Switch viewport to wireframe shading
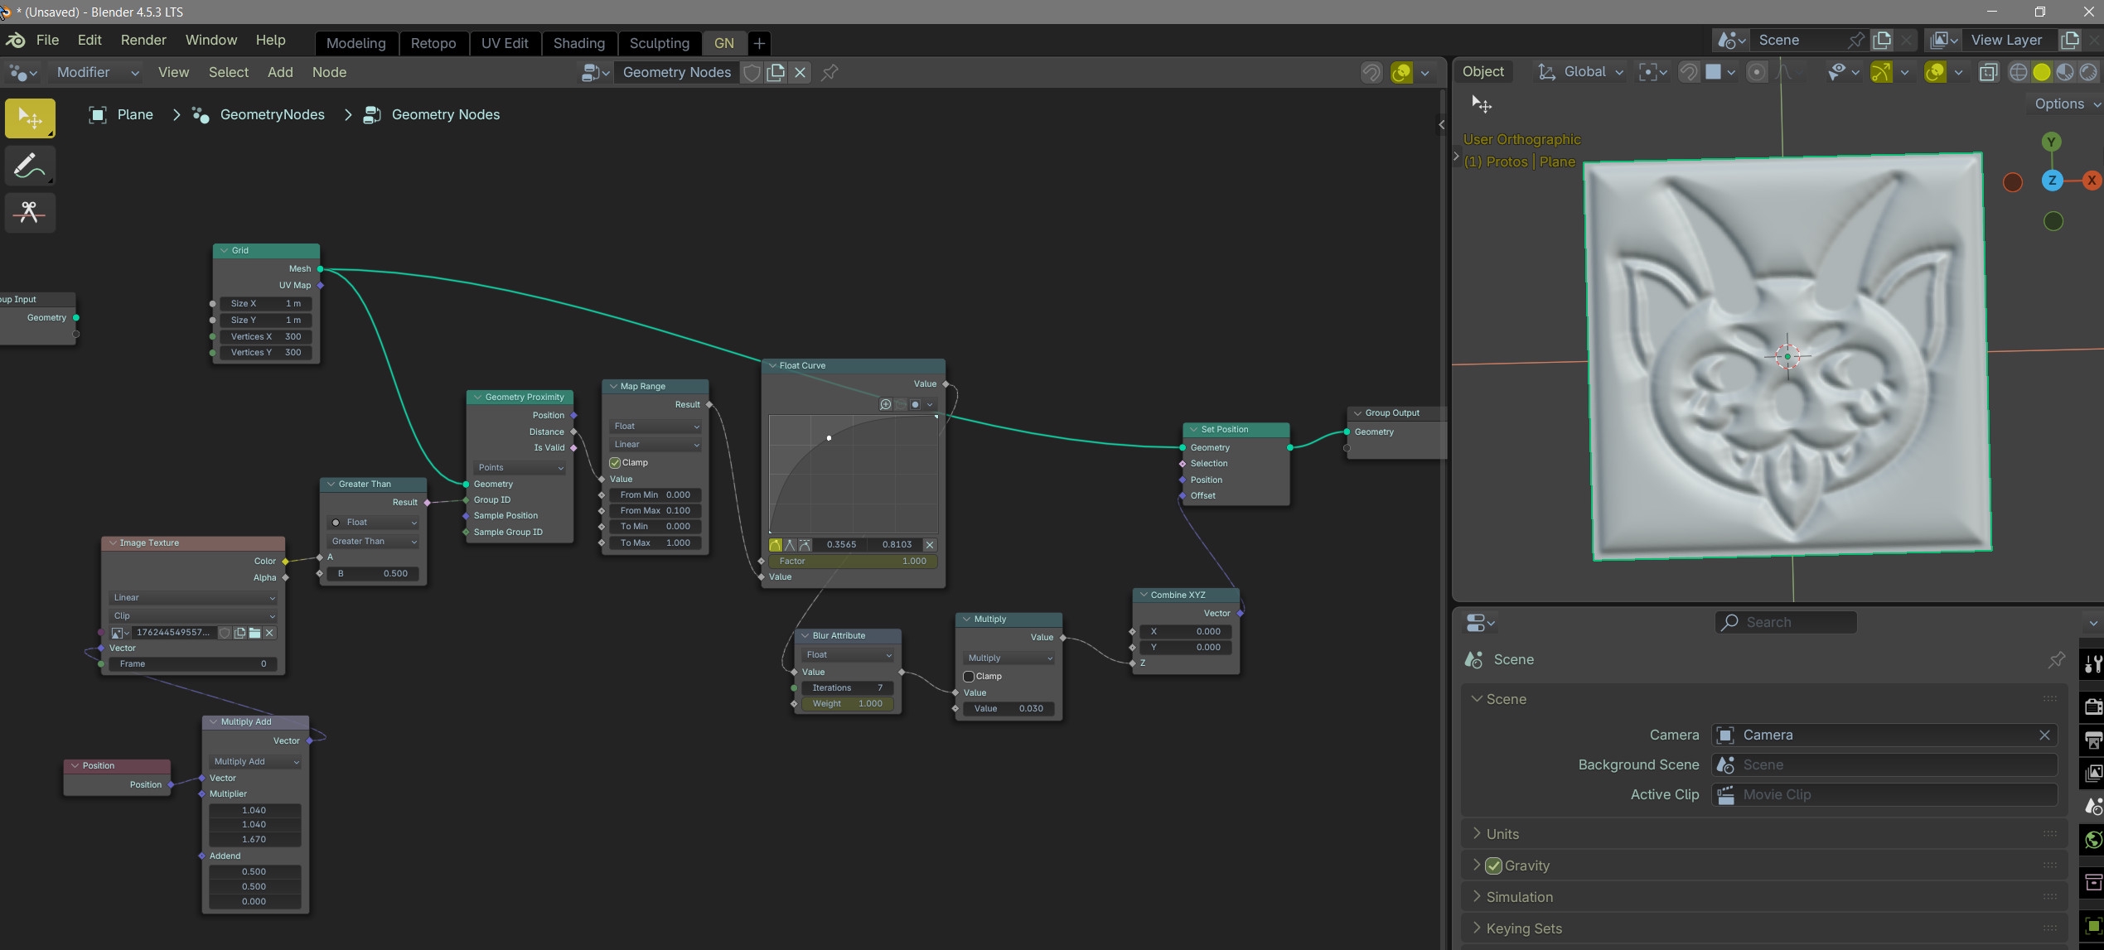 (2018, 73)
